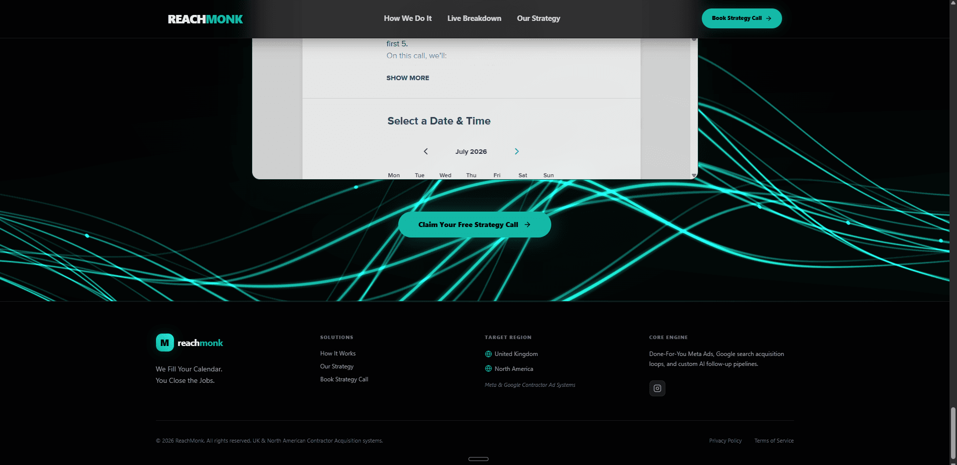Click the United Kingdom region text
This screenshot has height=465, width=957.
(516, 354)
